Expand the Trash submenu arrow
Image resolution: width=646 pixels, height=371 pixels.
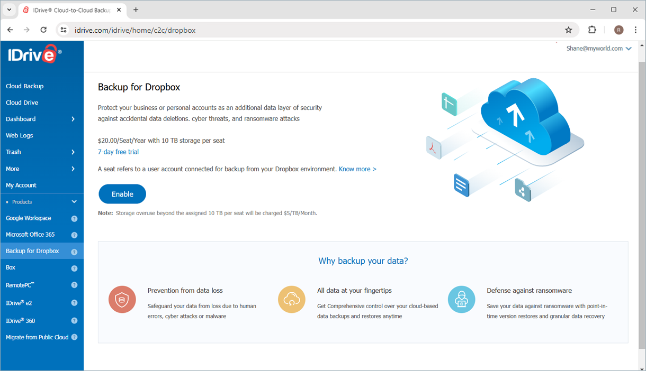click(x=73, y=152)
